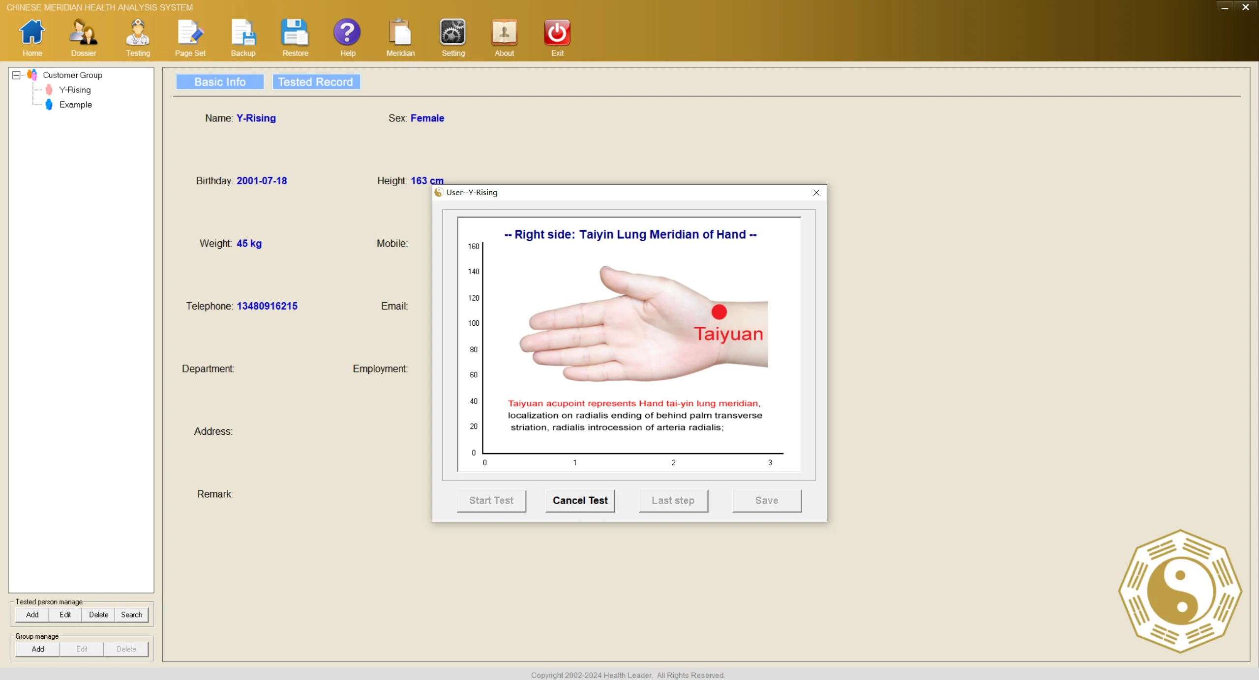
Task: Close the User--Y-Rising dialog
Action: click(816, 193)
